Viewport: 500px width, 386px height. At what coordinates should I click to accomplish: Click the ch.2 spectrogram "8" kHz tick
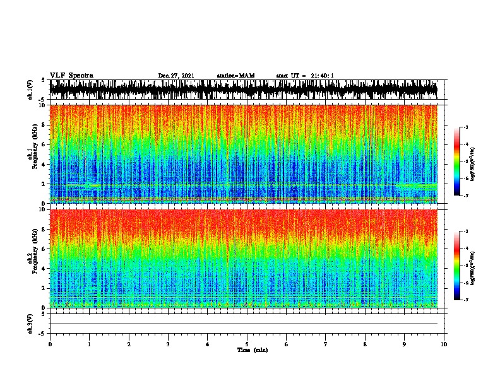(44, 230)
